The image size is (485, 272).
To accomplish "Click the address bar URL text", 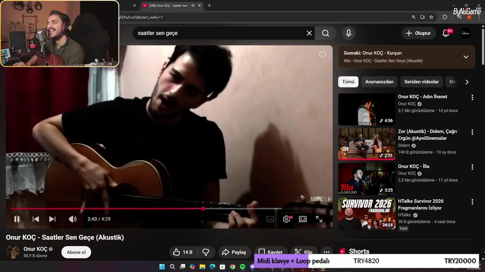I will (141, 17).
